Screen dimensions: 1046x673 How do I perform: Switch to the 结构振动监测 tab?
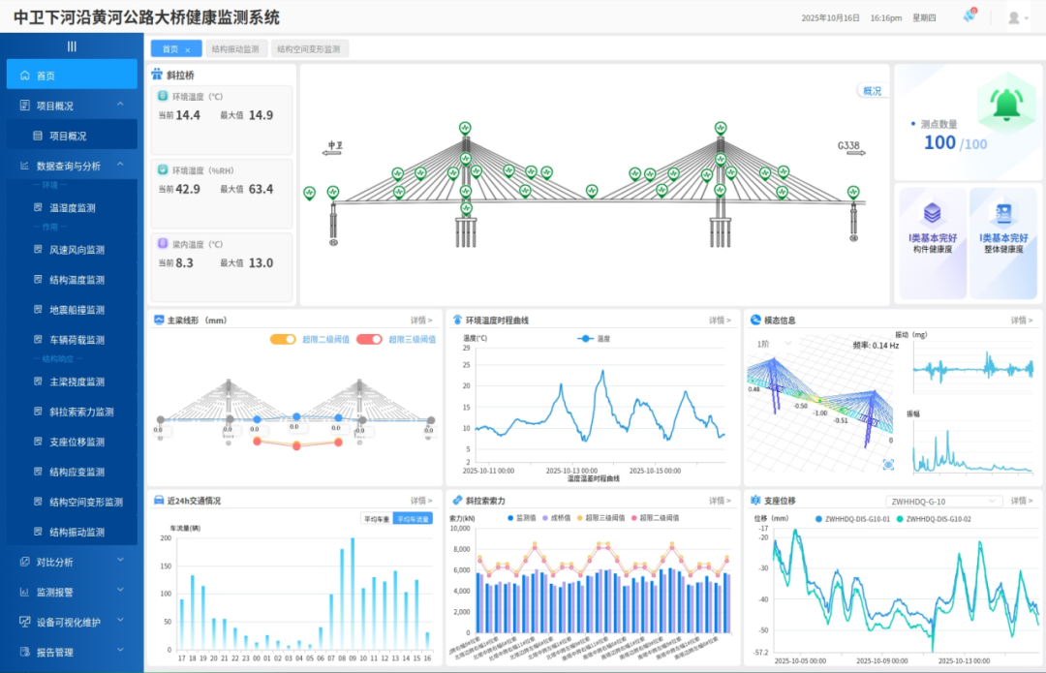[x=235, y=49]
